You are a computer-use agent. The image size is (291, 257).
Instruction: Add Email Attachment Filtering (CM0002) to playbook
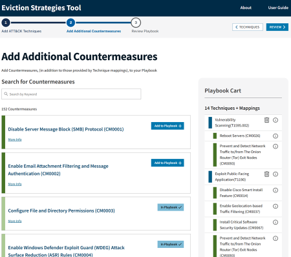click(x=167, y=163)
